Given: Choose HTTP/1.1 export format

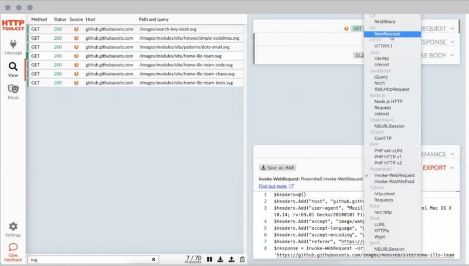Looking at the screenshot, I should click(383, 46).
